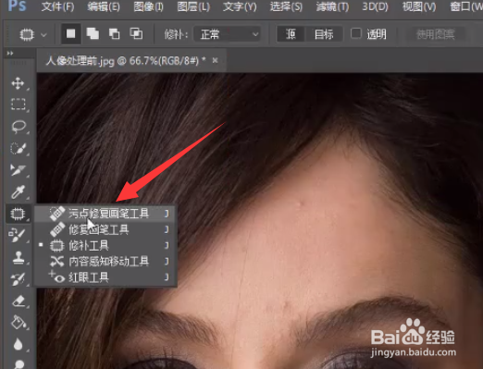Open the 文件(F) menu
Screen dimensions: 483x369
point(57,6)
